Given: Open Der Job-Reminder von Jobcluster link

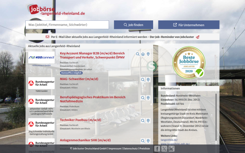Looking at the screenshot, I should [172, 37].
